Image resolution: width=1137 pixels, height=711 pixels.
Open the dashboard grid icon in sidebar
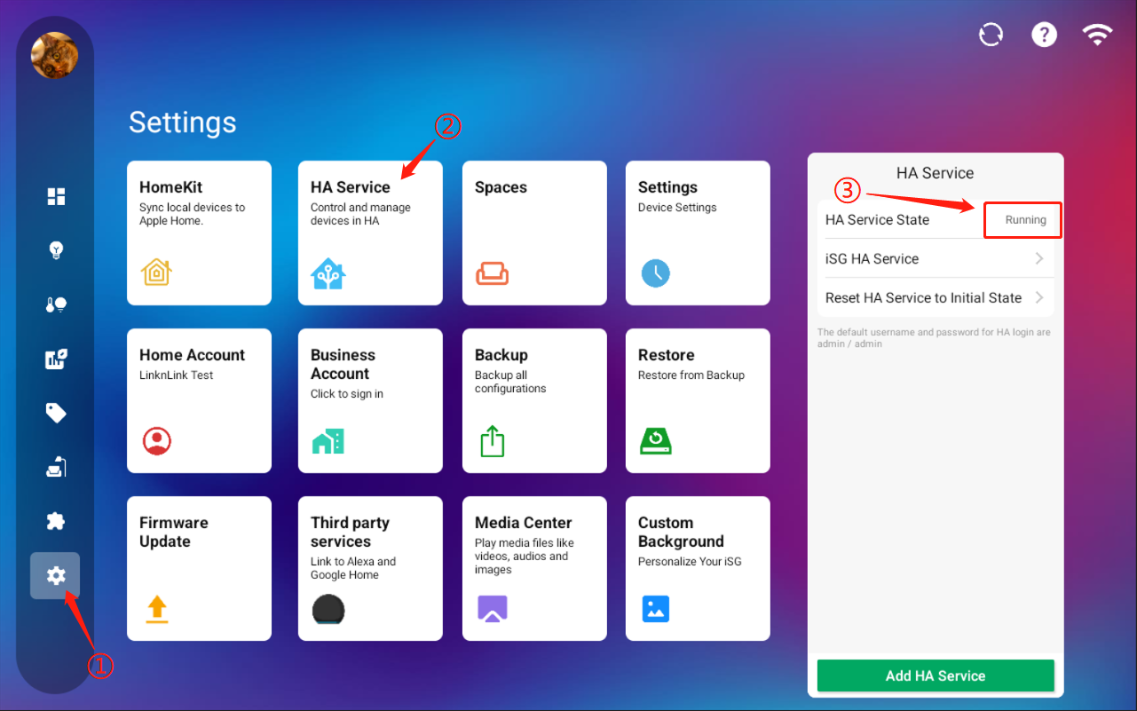(x=56, y=196)
